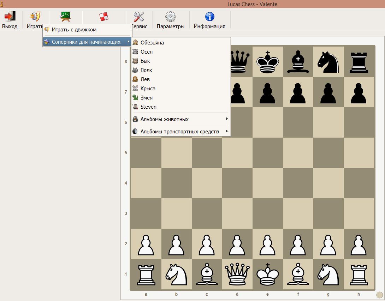Click the black king on e8
This screenshot has width=385, height=301.
coord(268,62)
